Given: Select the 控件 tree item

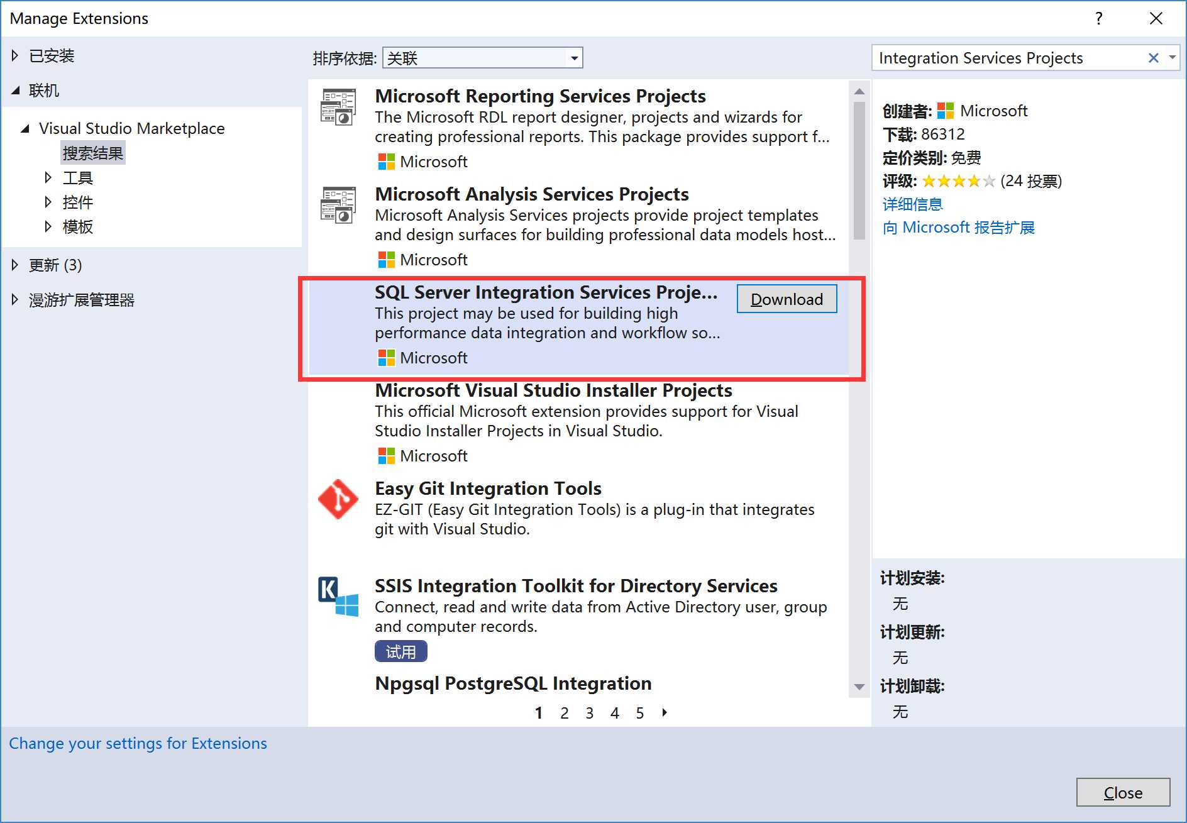Looking at the screenshot, I should [78, 202].
